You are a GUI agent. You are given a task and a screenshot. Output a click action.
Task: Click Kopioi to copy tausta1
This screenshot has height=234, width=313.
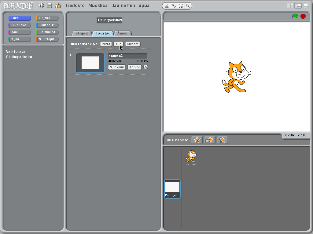[134, 67]
